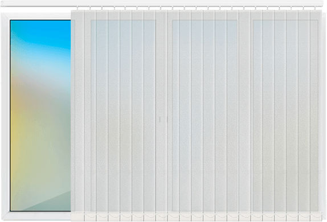Click the leftmost vertical blind slat
Viewport: 327px width, 222px height.
77,112
